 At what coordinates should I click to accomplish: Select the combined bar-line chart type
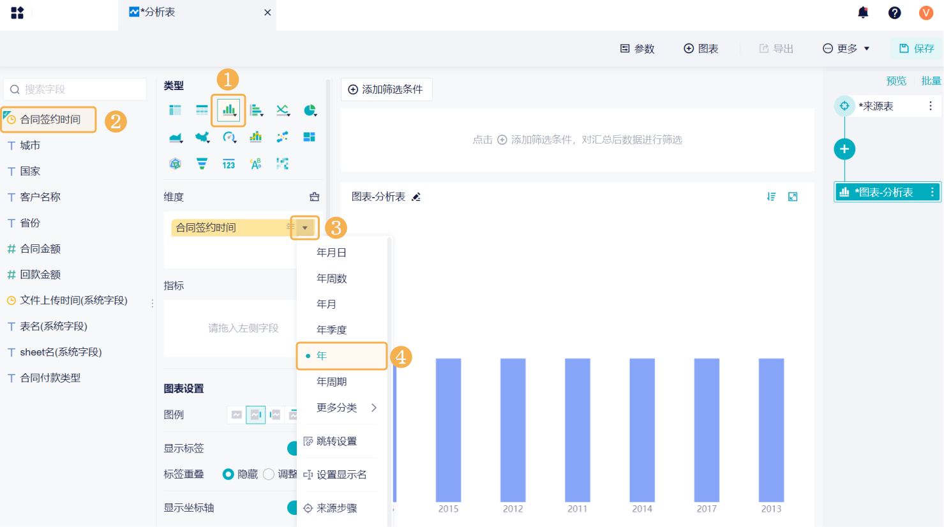(256, 137)
